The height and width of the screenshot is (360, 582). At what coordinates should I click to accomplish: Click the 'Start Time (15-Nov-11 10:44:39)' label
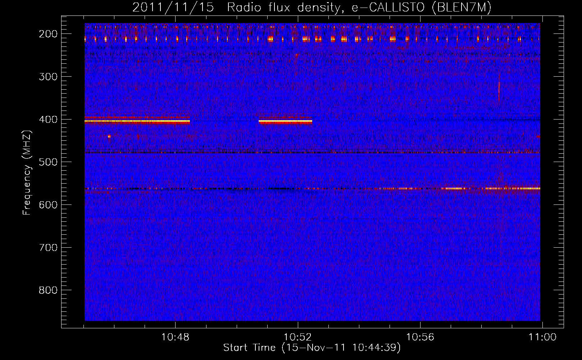click(312, 348)
